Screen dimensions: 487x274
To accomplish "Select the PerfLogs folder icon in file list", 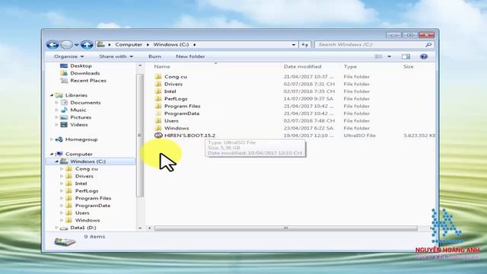I will 158,99.
